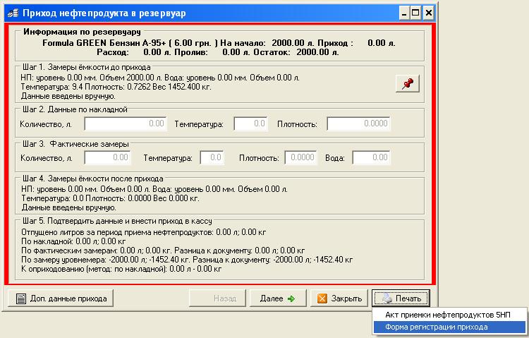The width and height of the screenshot is (529, 338).
Task: Click the 'По накладной: 0.00 л; 0.00 кг' line
Action: 73,241
